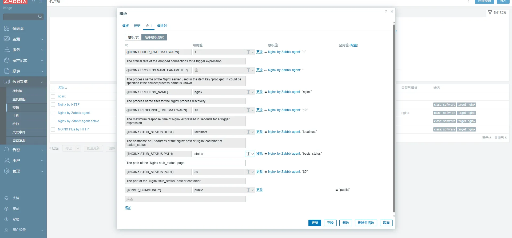Open type dropdown for RESPONSE_TIME.MAX.WARN macro
Viewport: 512px width, 238px height.
pos(250,110)
